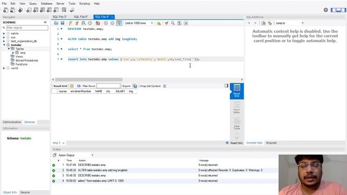Screen dimensions: 347x195
Task: Select the Result Grid side button
Action: coord(236,91)
